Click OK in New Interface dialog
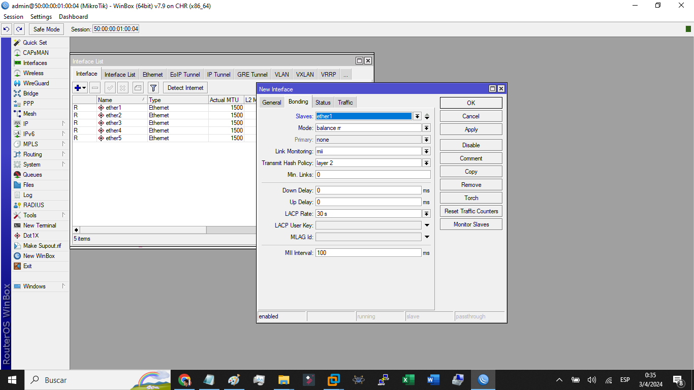694x390 pixels. pyautogui.click(x=471, y=103)
